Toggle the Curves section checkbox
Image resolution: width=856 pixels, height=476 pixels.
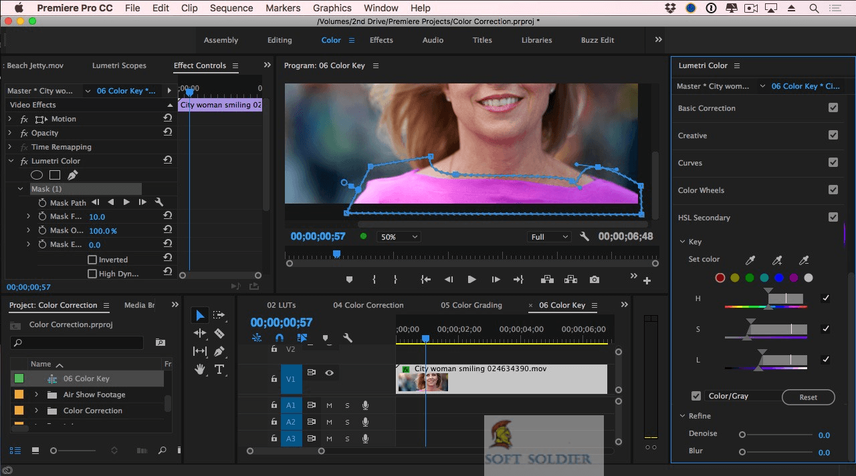(x=833, y=162)
